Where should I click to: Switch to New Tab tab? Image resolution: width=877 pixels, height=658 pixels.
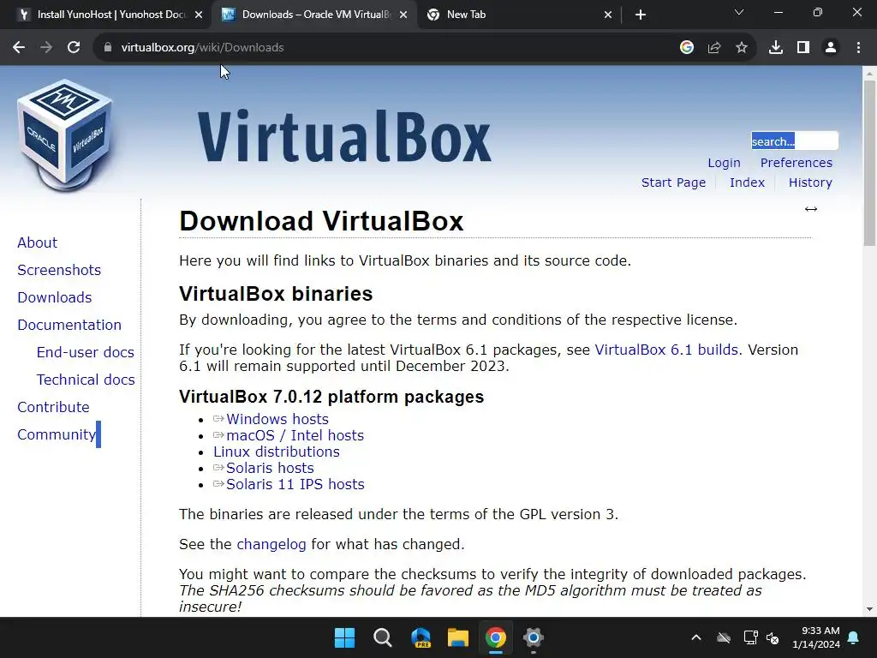pyautogui.click(x=519, y=15)
